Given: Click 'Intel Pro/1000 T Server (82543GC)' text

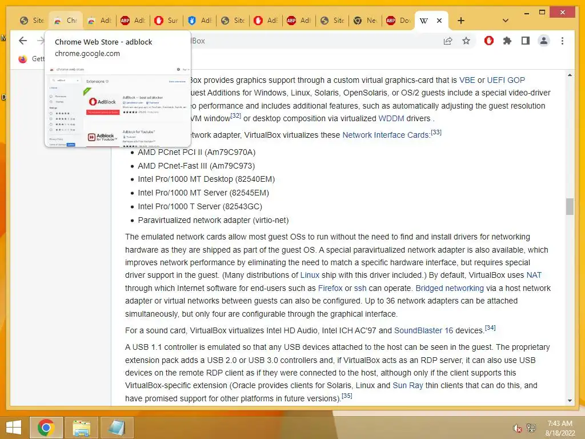Looking at the screenshot, I should tap(200, 206).
